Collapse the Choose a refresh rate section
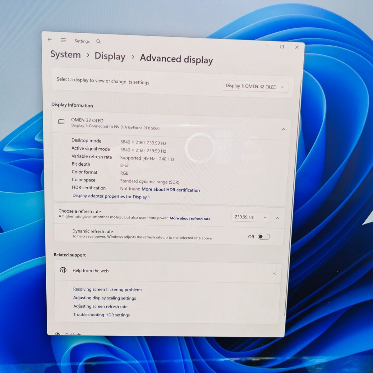Image resolution: width=373 pixels, height=373 pixels. [278, 218]
